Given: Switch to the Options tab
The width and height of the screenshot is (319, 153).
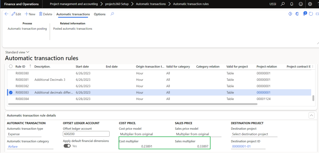Looking at the screenshot, I should pos(100,14).
